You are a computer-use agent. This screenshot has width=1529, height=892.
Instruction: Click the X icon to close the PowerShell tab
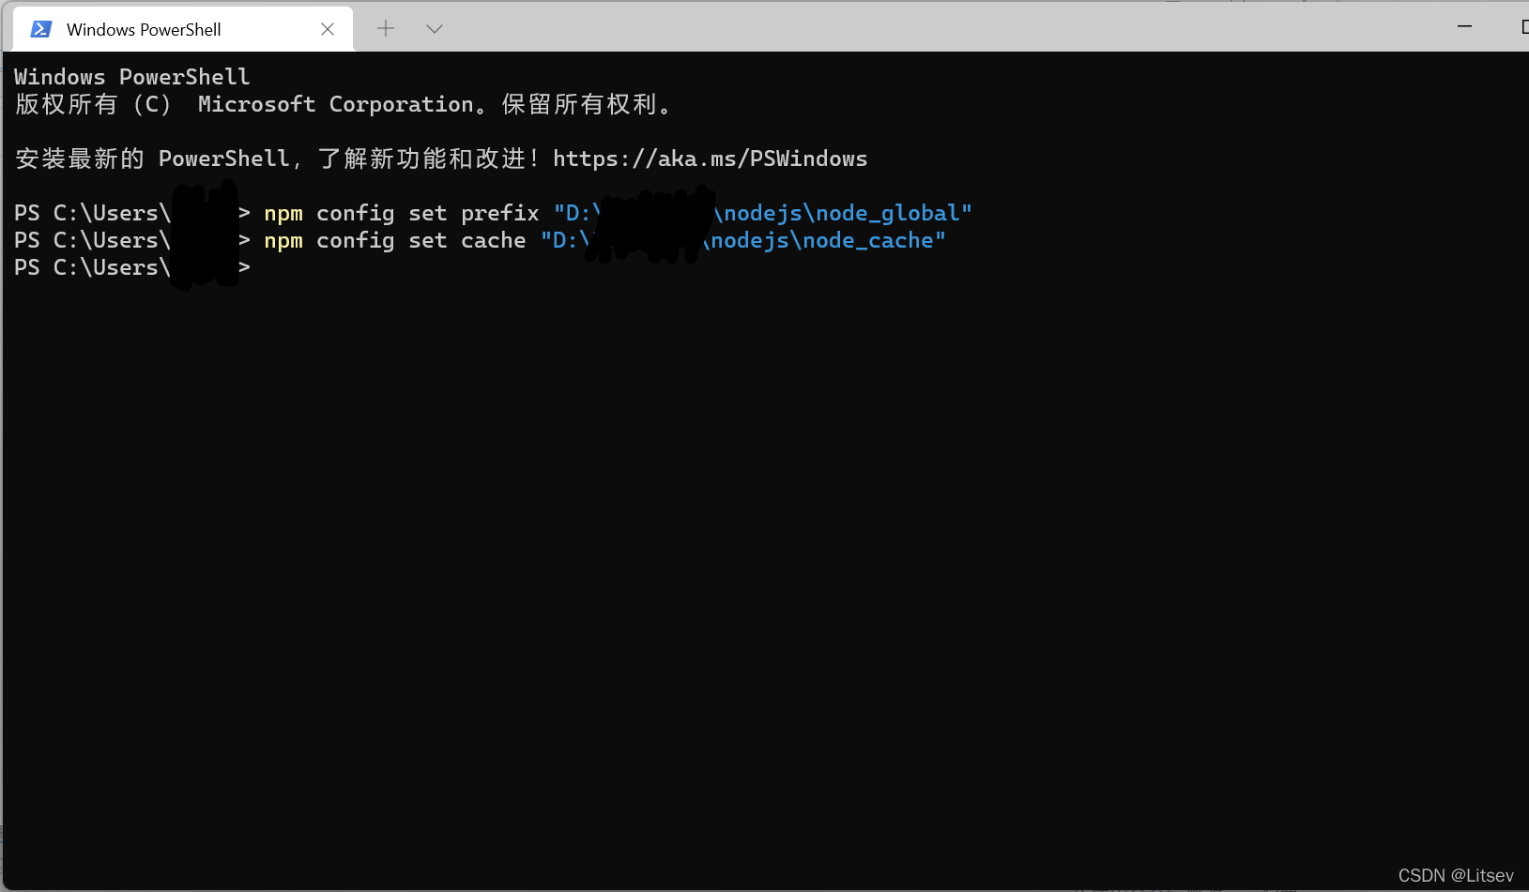pos(327,29)
